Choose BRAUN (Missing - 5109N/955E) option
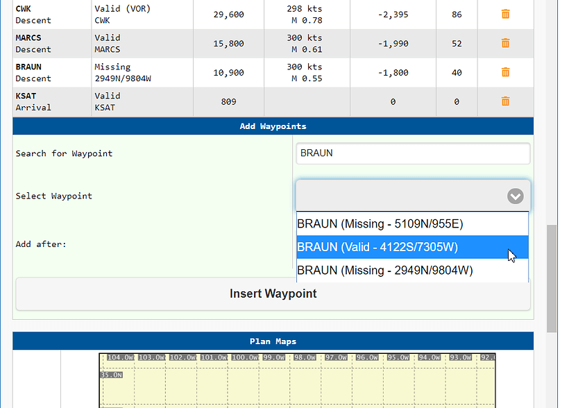This screenshot has width=569, height=408. point(412,223)
